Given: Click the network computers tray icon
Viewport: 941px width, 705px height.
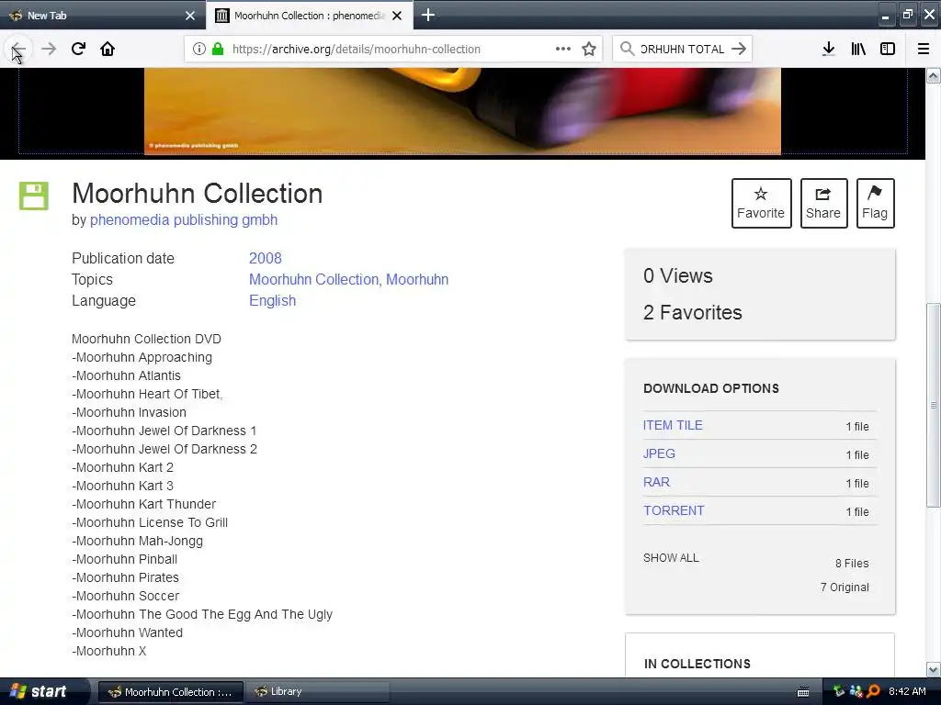Looking at the screenshot, I should click(x=856, y=691).
